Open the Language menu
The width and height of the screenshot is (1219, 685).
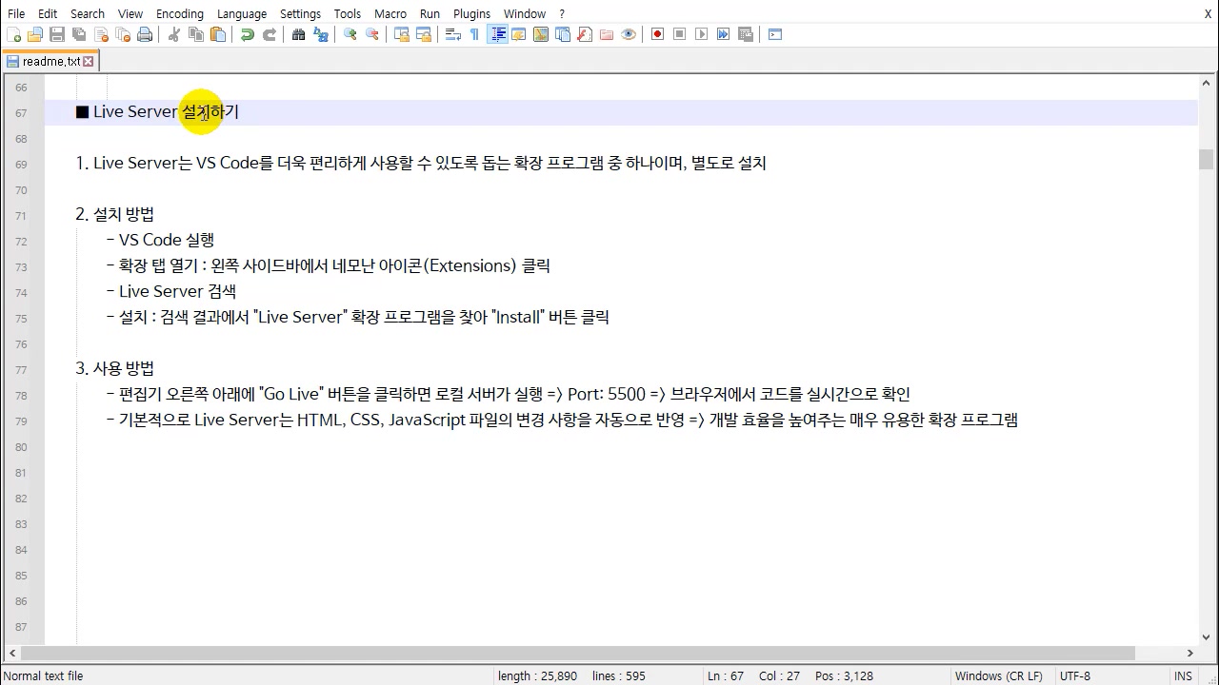tap(241, 13)
